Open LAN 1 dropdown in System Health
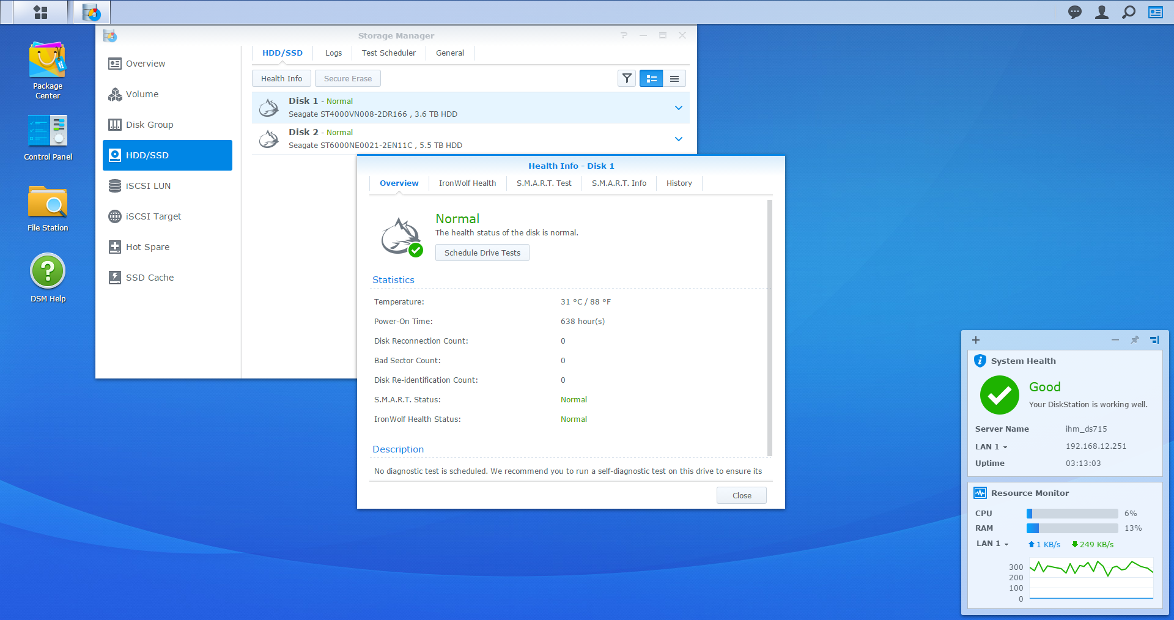Viewport: 1174px width, 620px height. coord(991,446)
